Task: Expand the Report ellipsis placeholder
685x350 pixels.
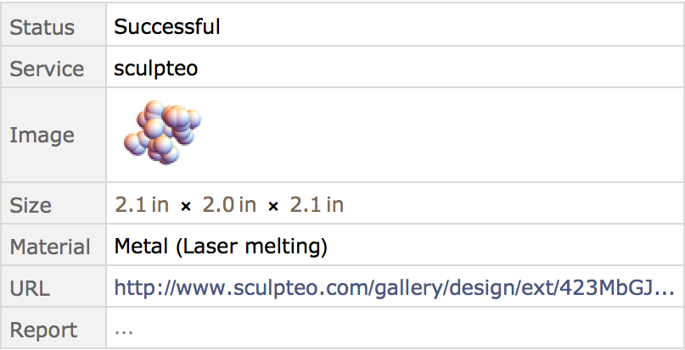Action: pyautogui.click(x=124, y=331)
